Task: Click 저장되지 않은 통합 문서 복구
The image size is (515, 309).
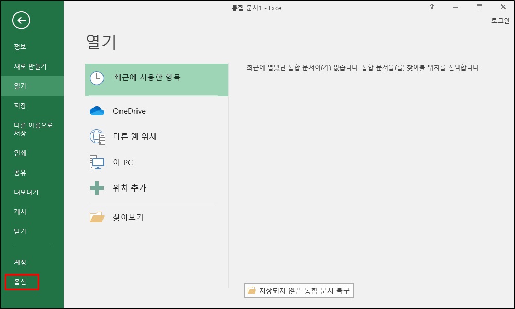Action: point(299,290)
